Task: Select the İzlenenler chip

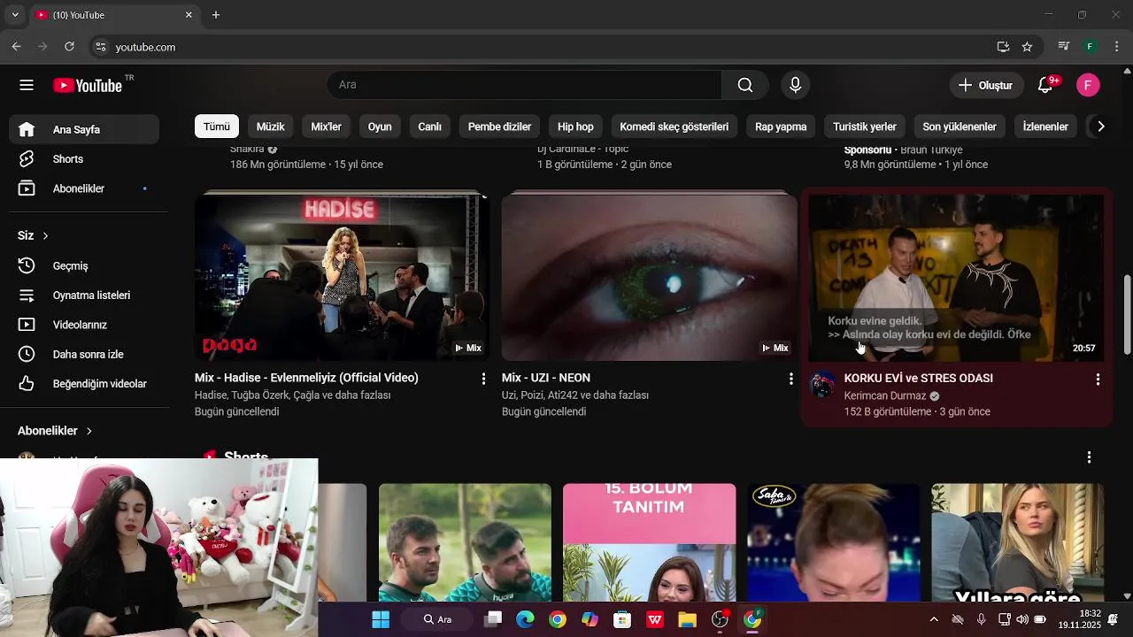Action: pos(1045,127)
